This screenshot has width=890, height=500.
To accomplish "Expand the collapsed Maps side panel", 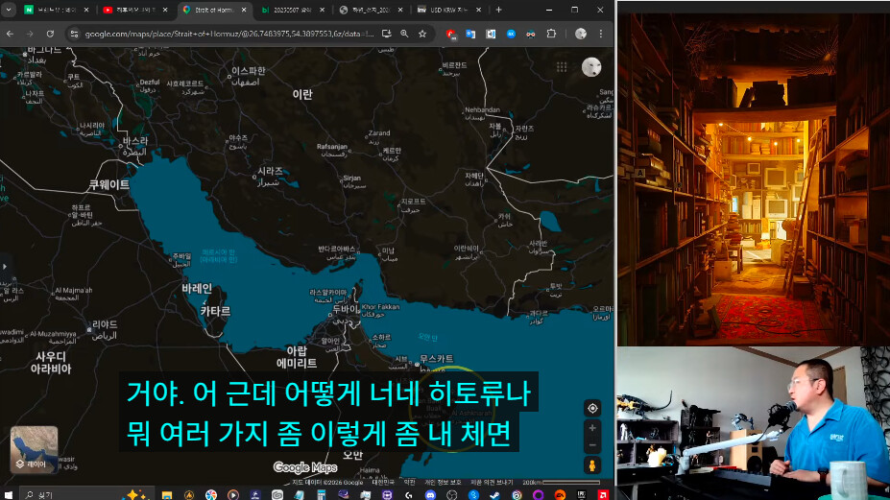I will 5,266.
